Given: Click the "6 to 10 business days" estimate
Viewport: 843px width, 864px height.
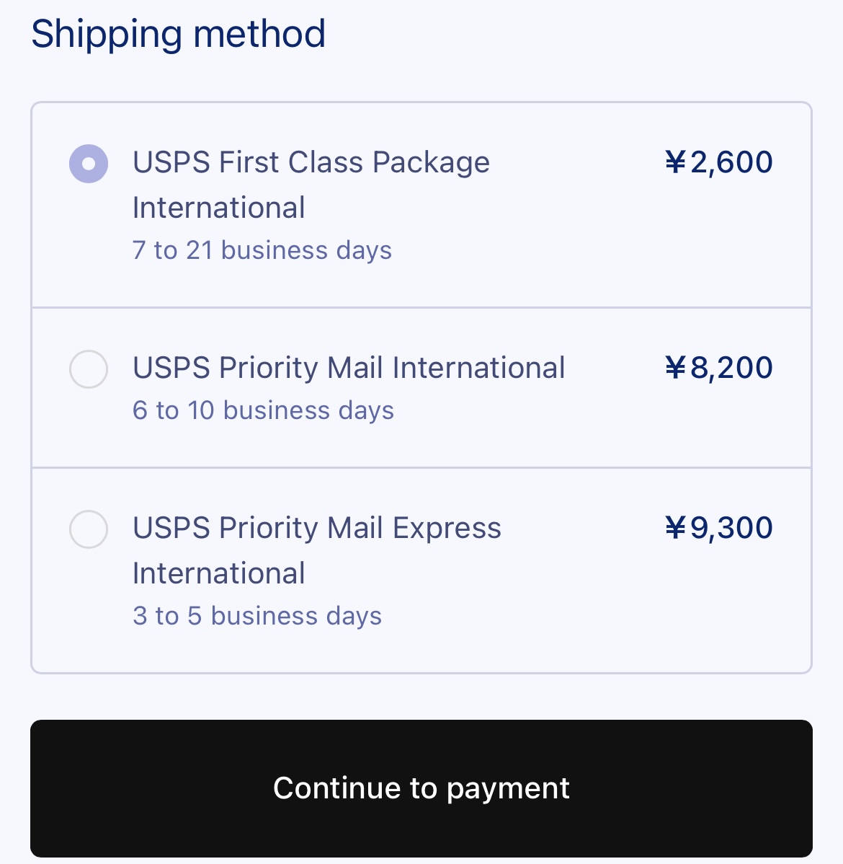Looking at the screenshot, I should click(x=263, y=410).
